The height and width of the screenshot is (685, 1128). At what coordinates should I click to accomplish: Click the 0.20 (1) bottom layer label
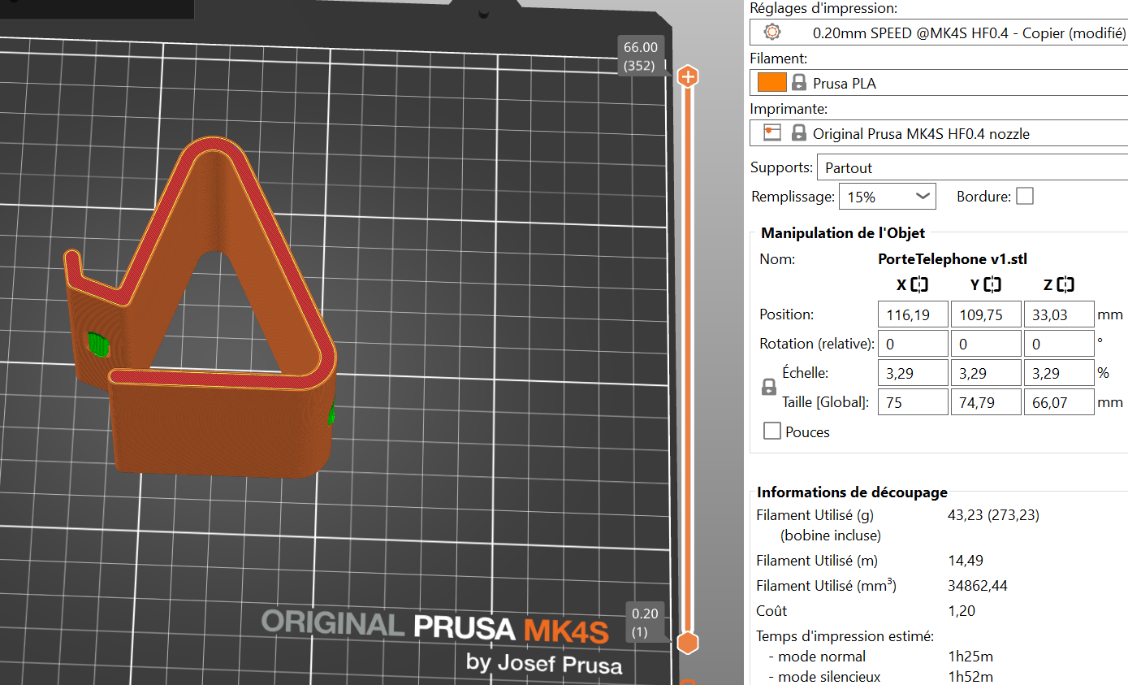(x=646, y=622)
